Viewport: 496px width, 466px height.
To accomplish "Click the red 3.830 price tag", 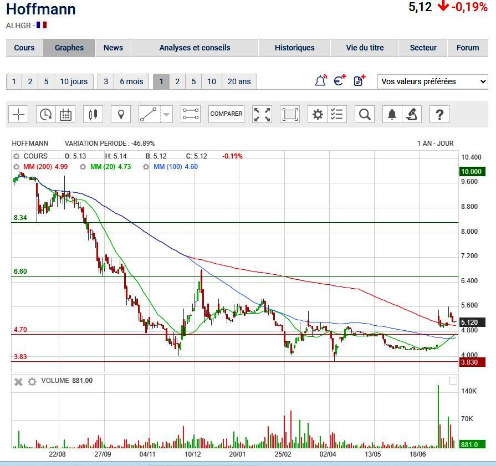I will tap(472, 362).
